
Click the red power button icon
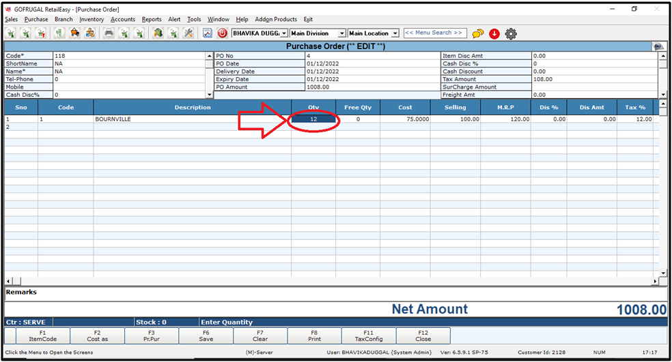click(x=222, y=33)
